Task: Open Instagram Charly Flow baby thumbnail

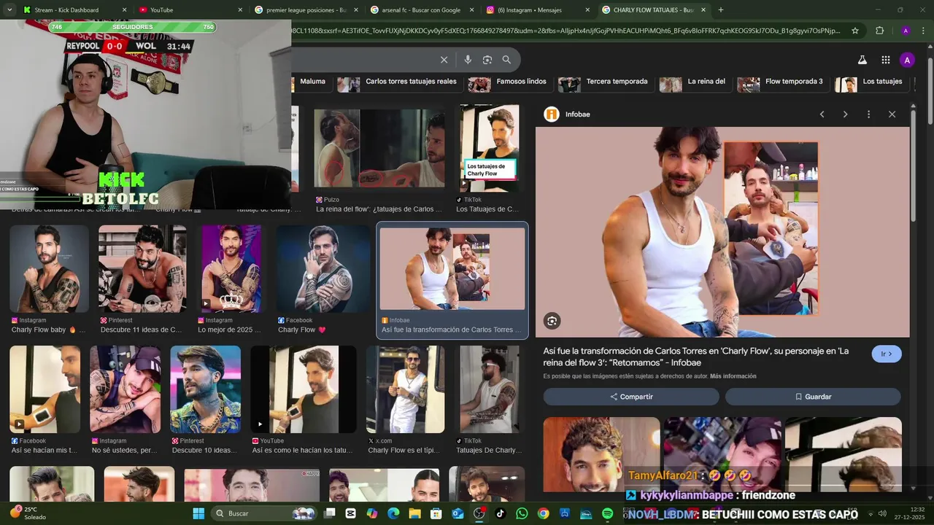Action: (49, 269)
